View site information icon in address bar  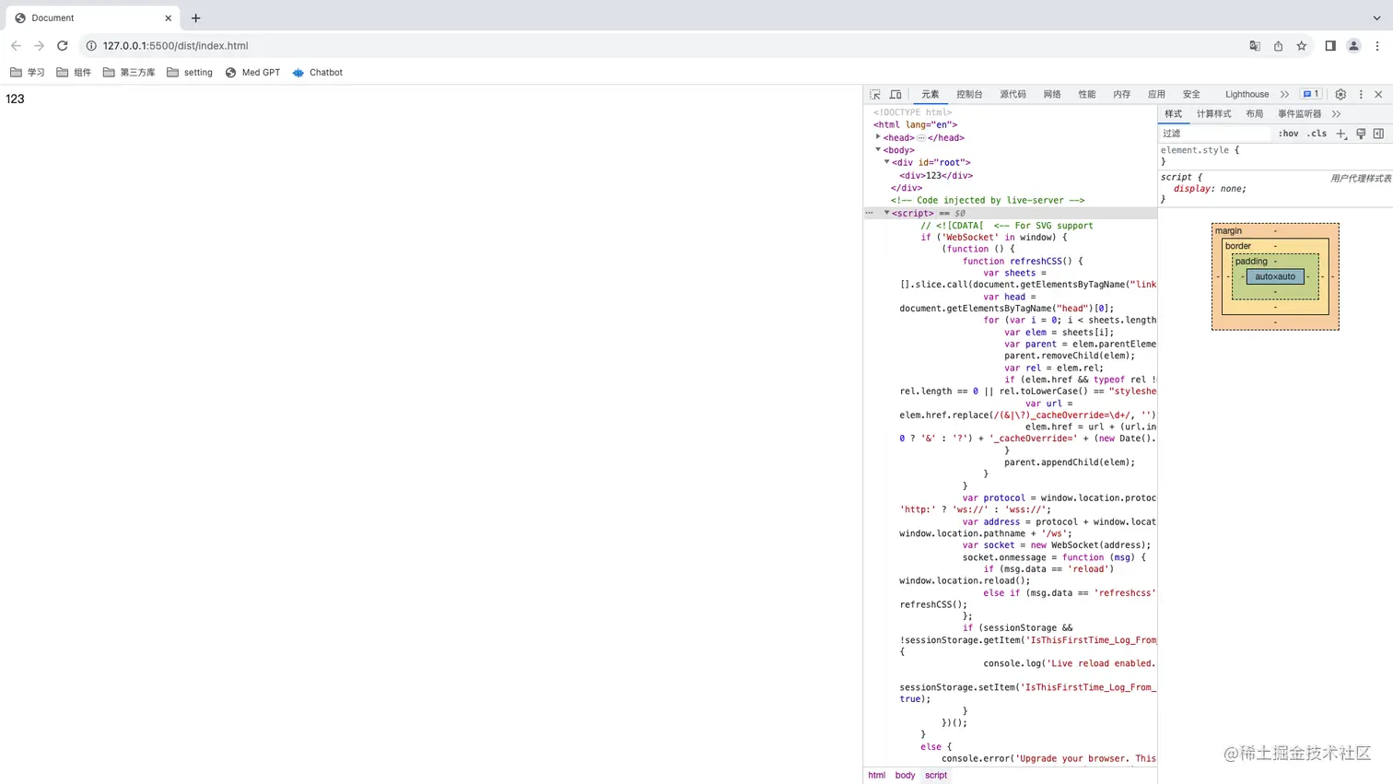click(91, 45)
